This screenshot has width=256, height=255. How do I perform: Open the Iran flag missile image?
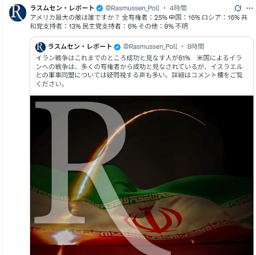tap(142, 175)
